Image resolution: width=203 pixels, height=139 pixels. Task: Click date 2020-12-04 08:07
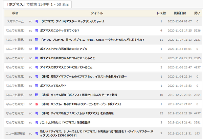180,21
